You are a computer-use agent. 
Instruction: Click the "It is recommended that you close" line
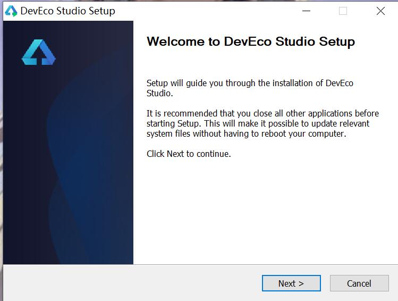click(x=262, y=113)
